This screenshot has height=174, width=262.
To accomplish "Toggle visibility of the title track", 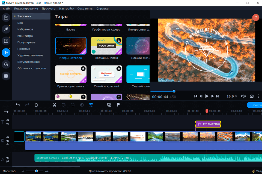I will pos(8,120).
